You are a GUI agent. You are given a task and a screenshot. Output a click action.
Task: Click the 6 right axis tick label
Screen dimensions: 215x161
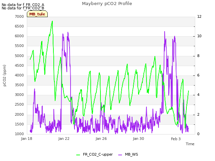[198, 75]
